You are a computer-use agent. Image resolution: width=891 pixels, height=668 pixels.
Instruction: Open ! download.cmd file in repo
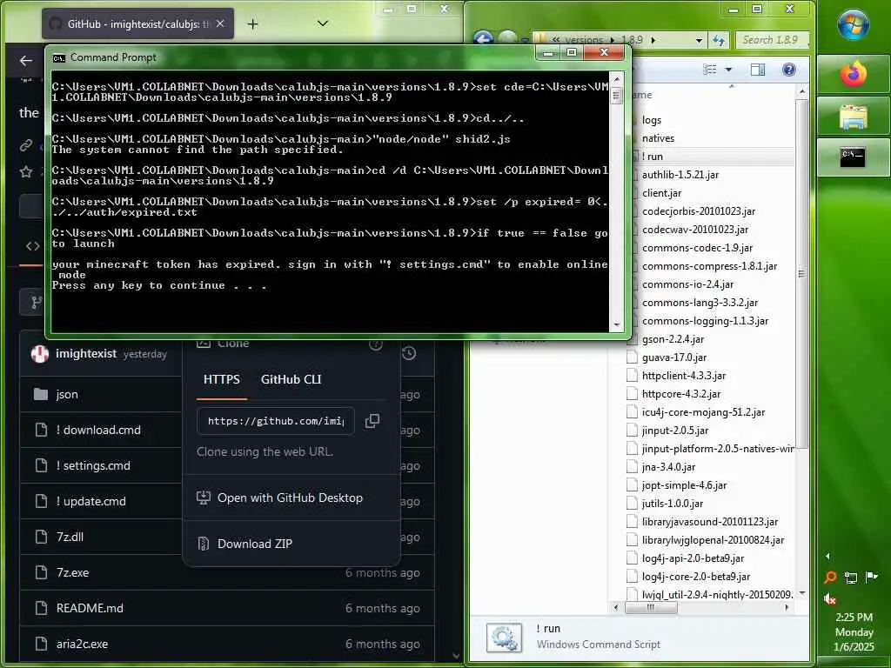click(98, 430)
